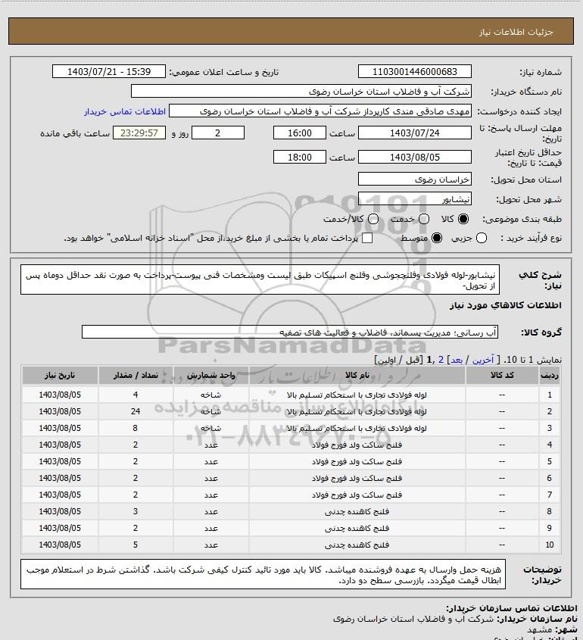Click the buyer organization name field

tap(301, 91)
